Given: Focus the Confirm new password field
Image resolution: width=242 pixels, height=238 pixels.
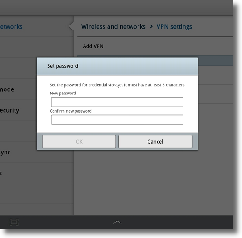Looking at the screenshot, I should pyautogui.click(x=117, y=120).
